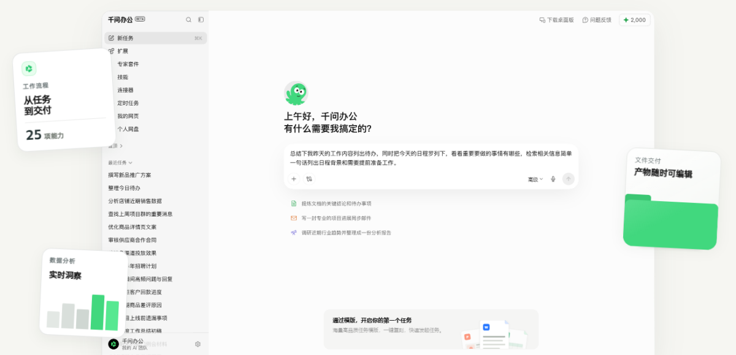This screenshot has width=736, height=355.
Task: Click the tallest green bar in chart card
Action: pos(98,312)
